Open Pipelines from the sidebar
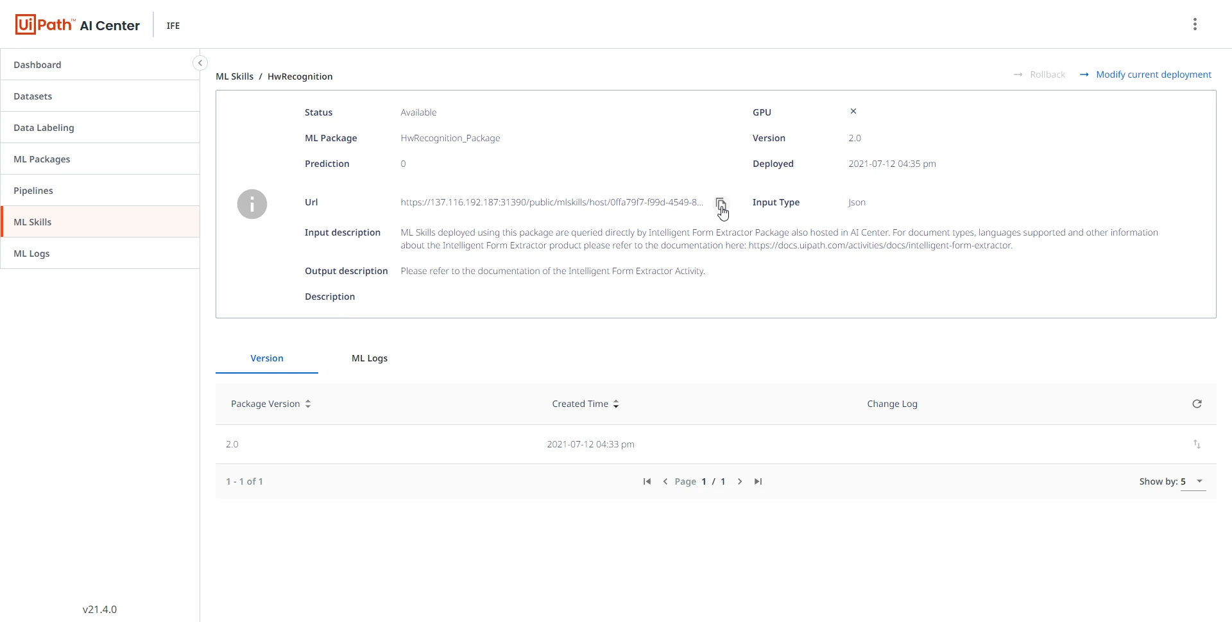The width and height of the screenshot is (1232, 622). pyautogui.click(x=100, y=191)
